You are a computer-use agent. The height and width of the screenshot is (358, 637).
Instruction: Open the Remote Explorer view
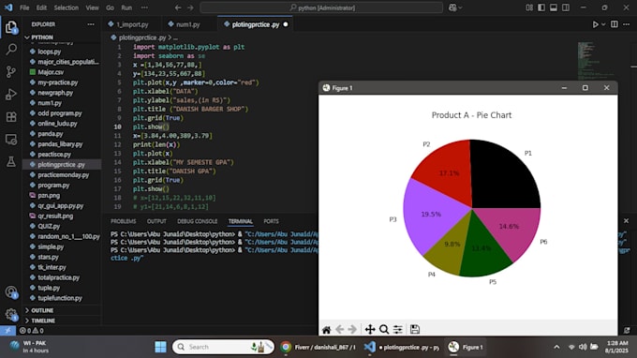click(x=11, y=140)
